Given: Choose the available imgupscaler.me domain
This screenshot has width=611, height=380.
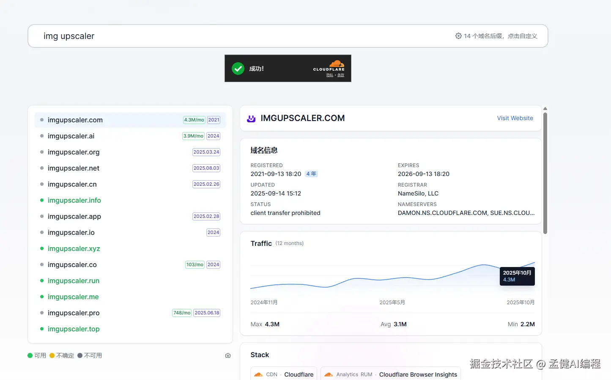Looking at the screenshot, I should 130,297.
